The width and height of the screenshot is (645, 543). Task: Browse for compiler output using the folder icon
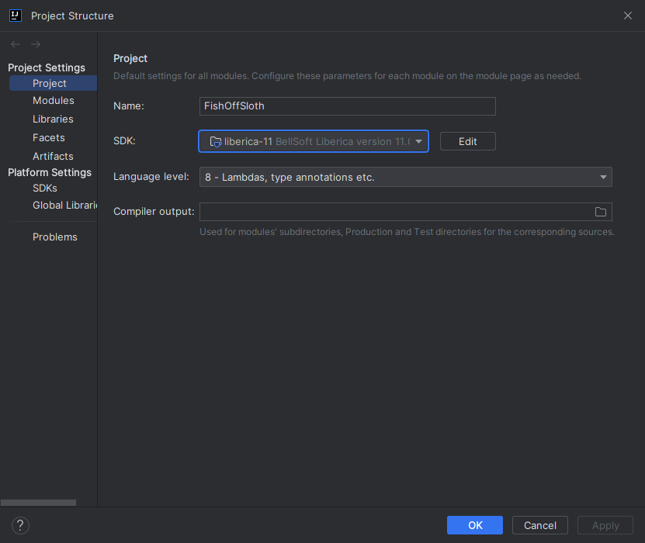click(601, 211)
